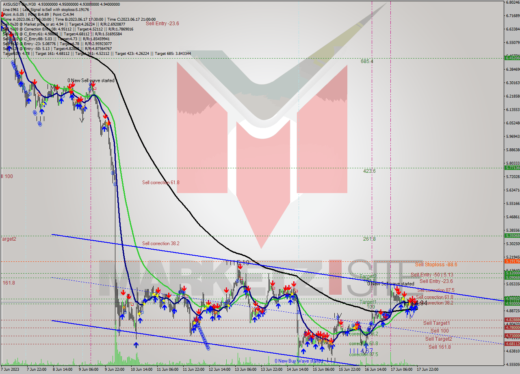Click the '7 Jun 2023' date label
The height and width of the screenshot is (374, 520).
coord(10,370)
